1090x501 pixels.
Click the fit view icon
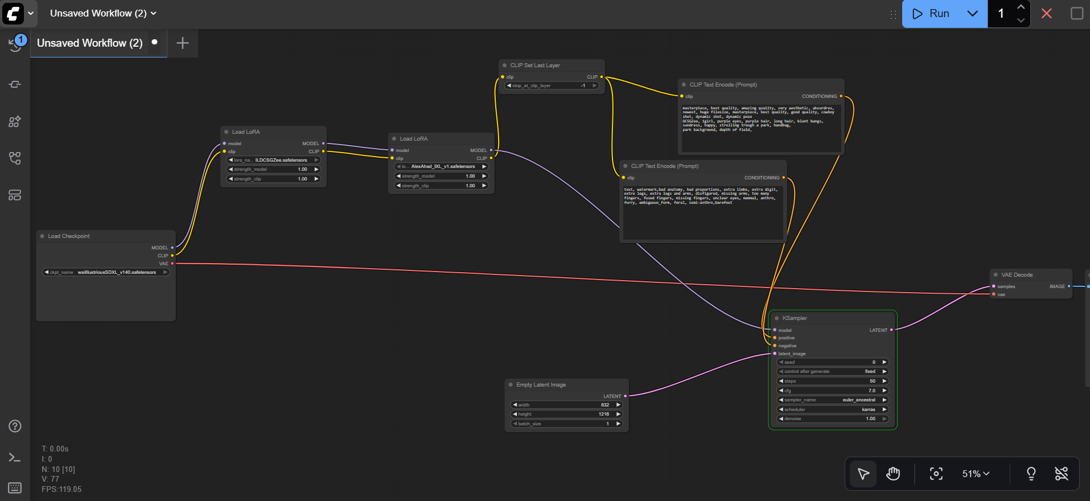point(936,474)
